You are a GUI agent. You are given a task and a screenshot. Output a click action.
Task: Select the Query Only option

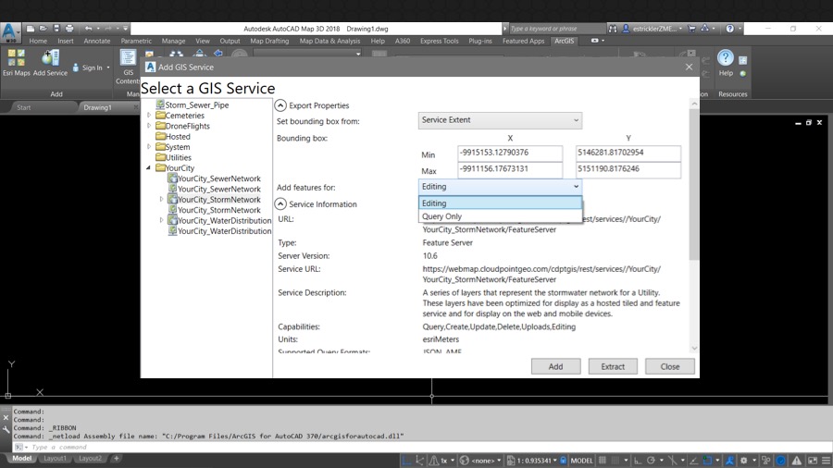coord(500,216)
